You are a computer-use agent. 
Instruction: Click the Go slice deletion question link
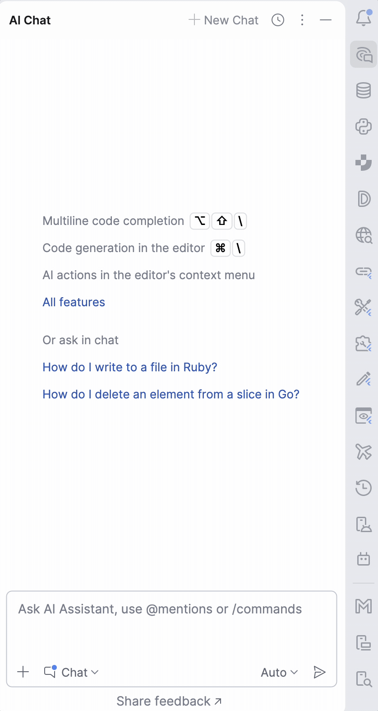tap(171, 394)
